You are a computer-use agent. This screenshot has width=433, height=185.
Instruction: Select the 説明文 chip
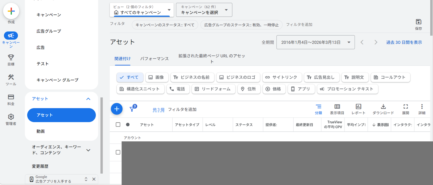pyautogui.click(x=355, y=77)
